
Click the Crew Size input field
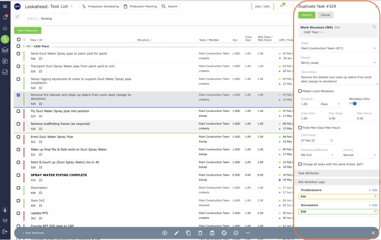311,119
